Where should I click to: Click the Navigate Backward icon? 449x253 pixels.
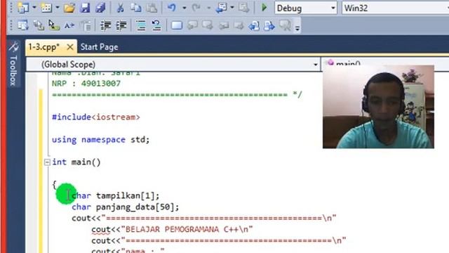222,8
